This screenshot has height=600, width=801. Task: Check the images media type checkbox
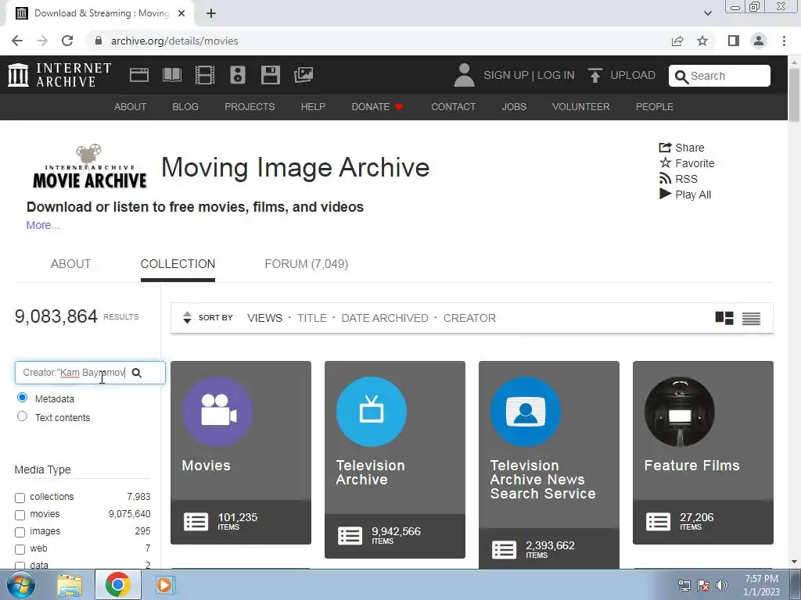(20, 532)
